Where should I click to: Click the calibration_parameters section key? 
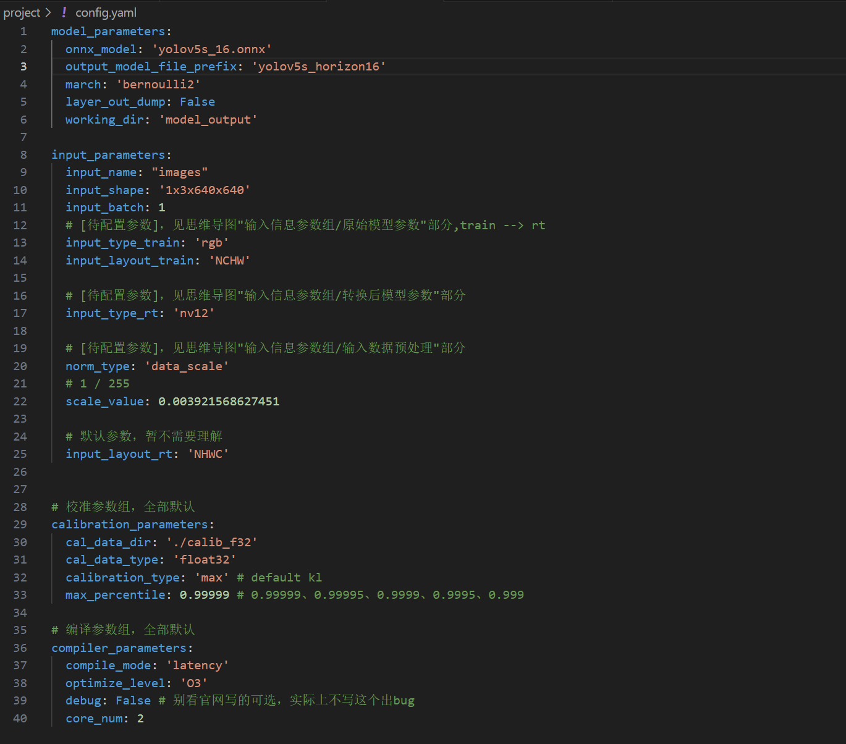[130, 525]
